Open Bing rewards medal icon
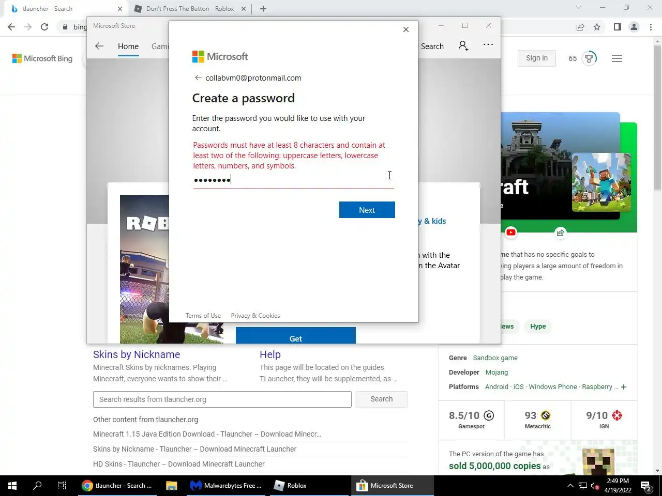Viewport: 662px width, 496px height. tap(589, 58)
